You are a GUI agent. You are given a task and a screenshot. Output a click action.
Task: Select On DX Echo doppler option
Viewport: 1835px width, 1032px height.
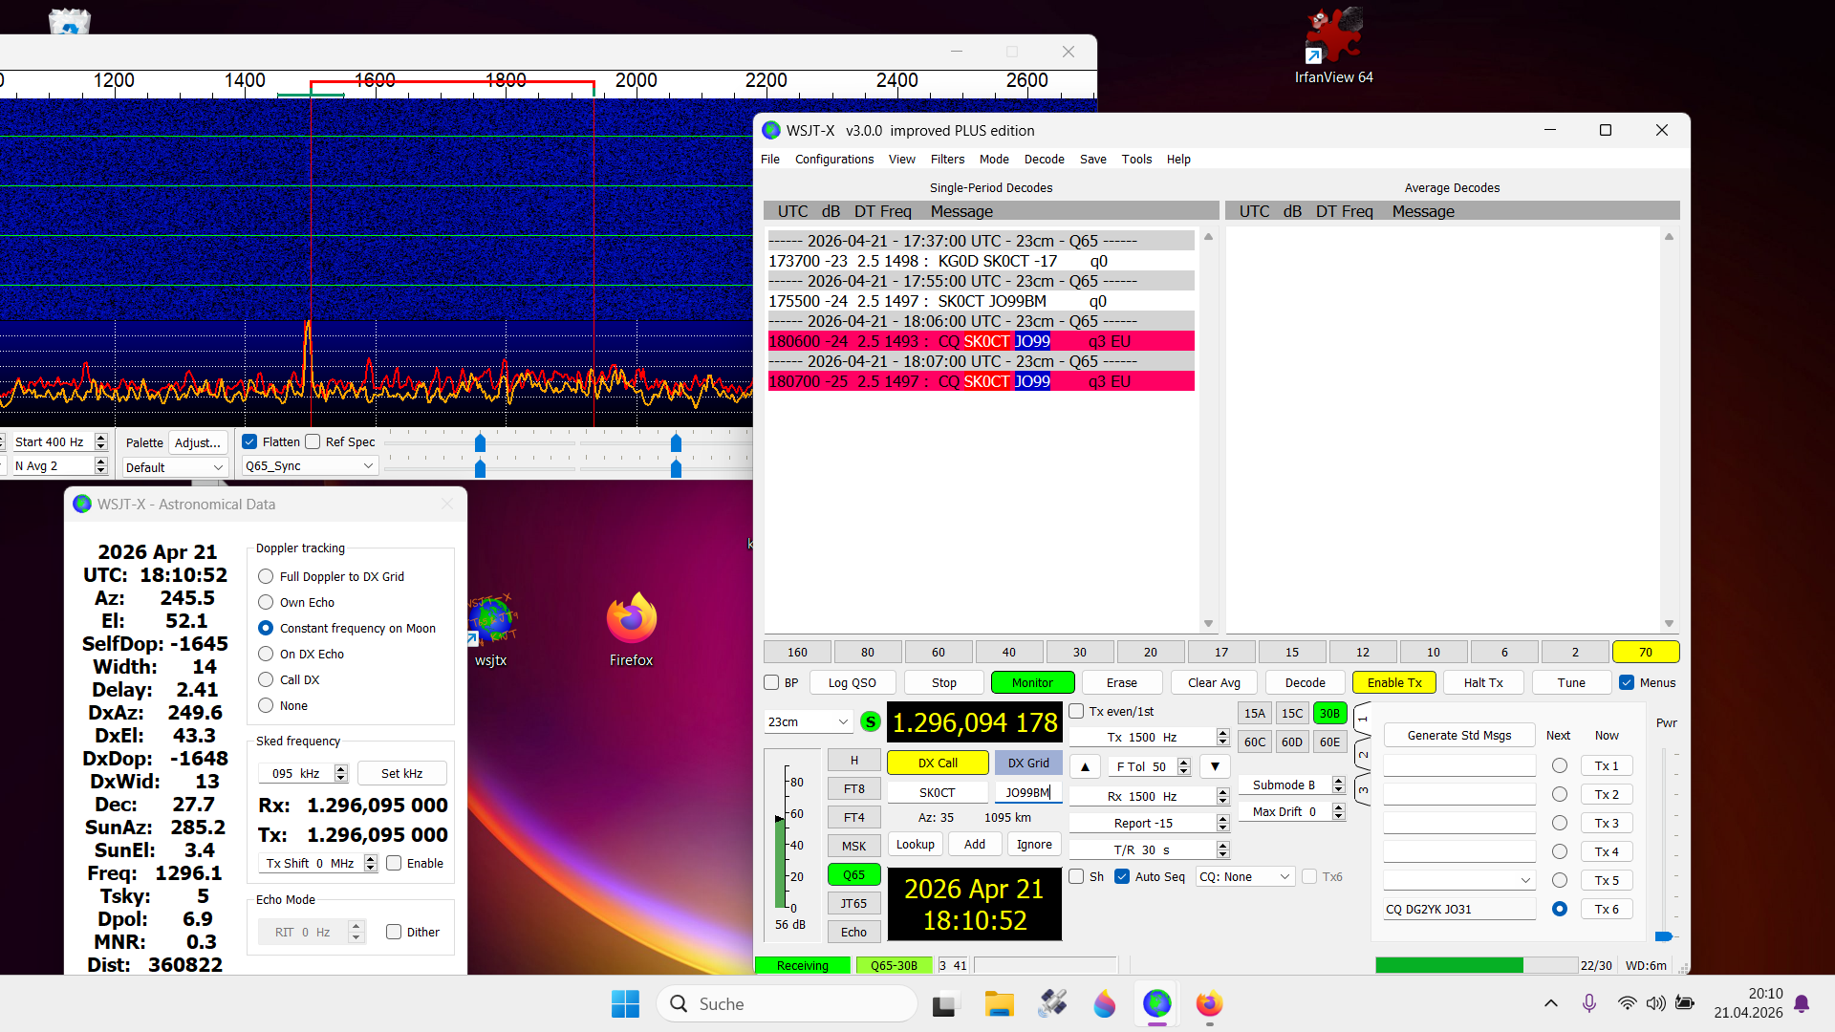point(266,654)
